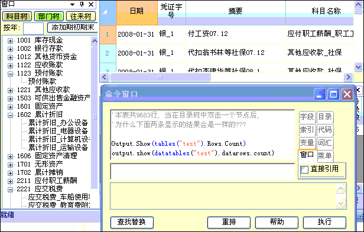Switch to the 科目树 view
The image size is (364, 232).
[x=17, y=17]
